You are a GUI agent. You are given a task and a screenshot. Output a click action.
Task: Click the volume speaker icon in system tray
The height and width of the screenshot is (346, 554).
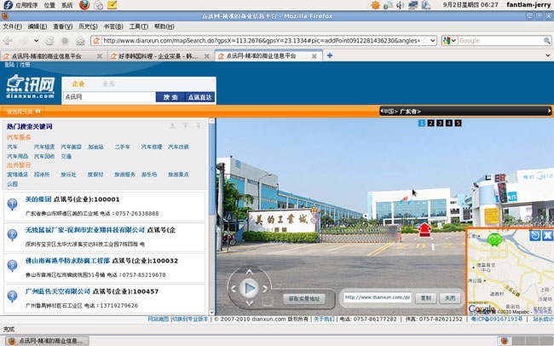[400, 5]
